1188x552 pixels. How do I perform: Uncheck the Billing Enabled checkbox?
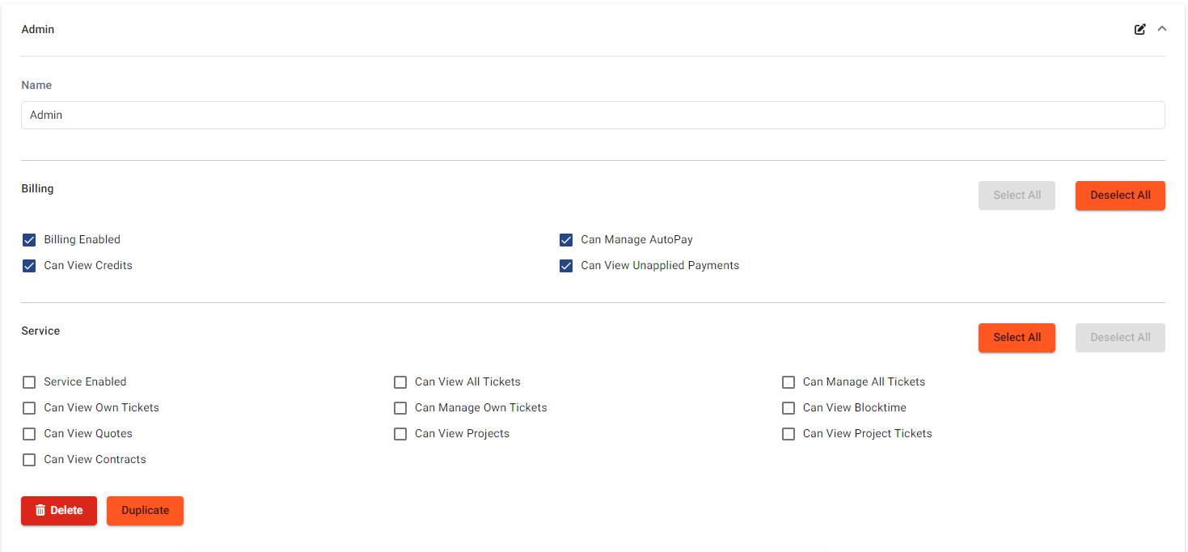coord(29,240)
